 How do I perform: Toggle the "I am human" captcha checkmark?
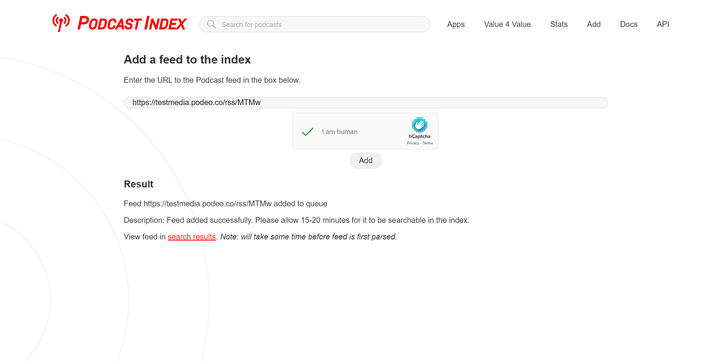pos(308,132)
